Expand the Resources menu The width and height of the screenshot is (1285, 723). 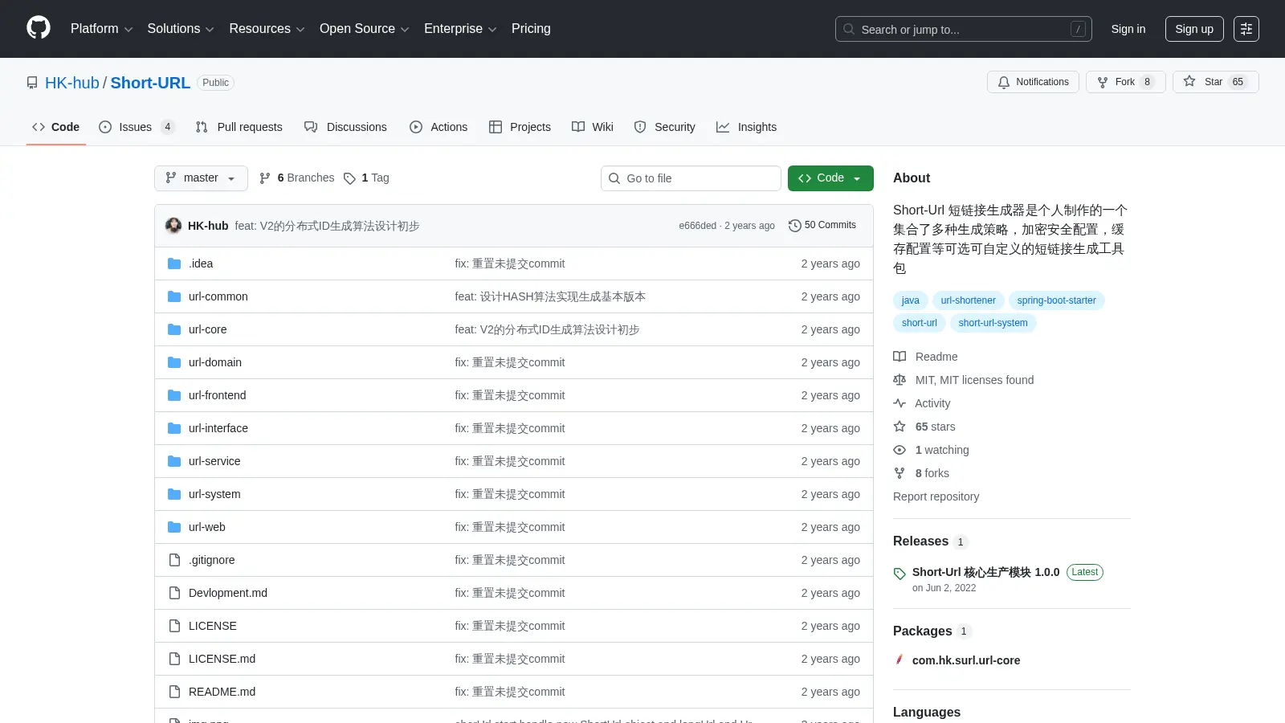tap(267, 29)
